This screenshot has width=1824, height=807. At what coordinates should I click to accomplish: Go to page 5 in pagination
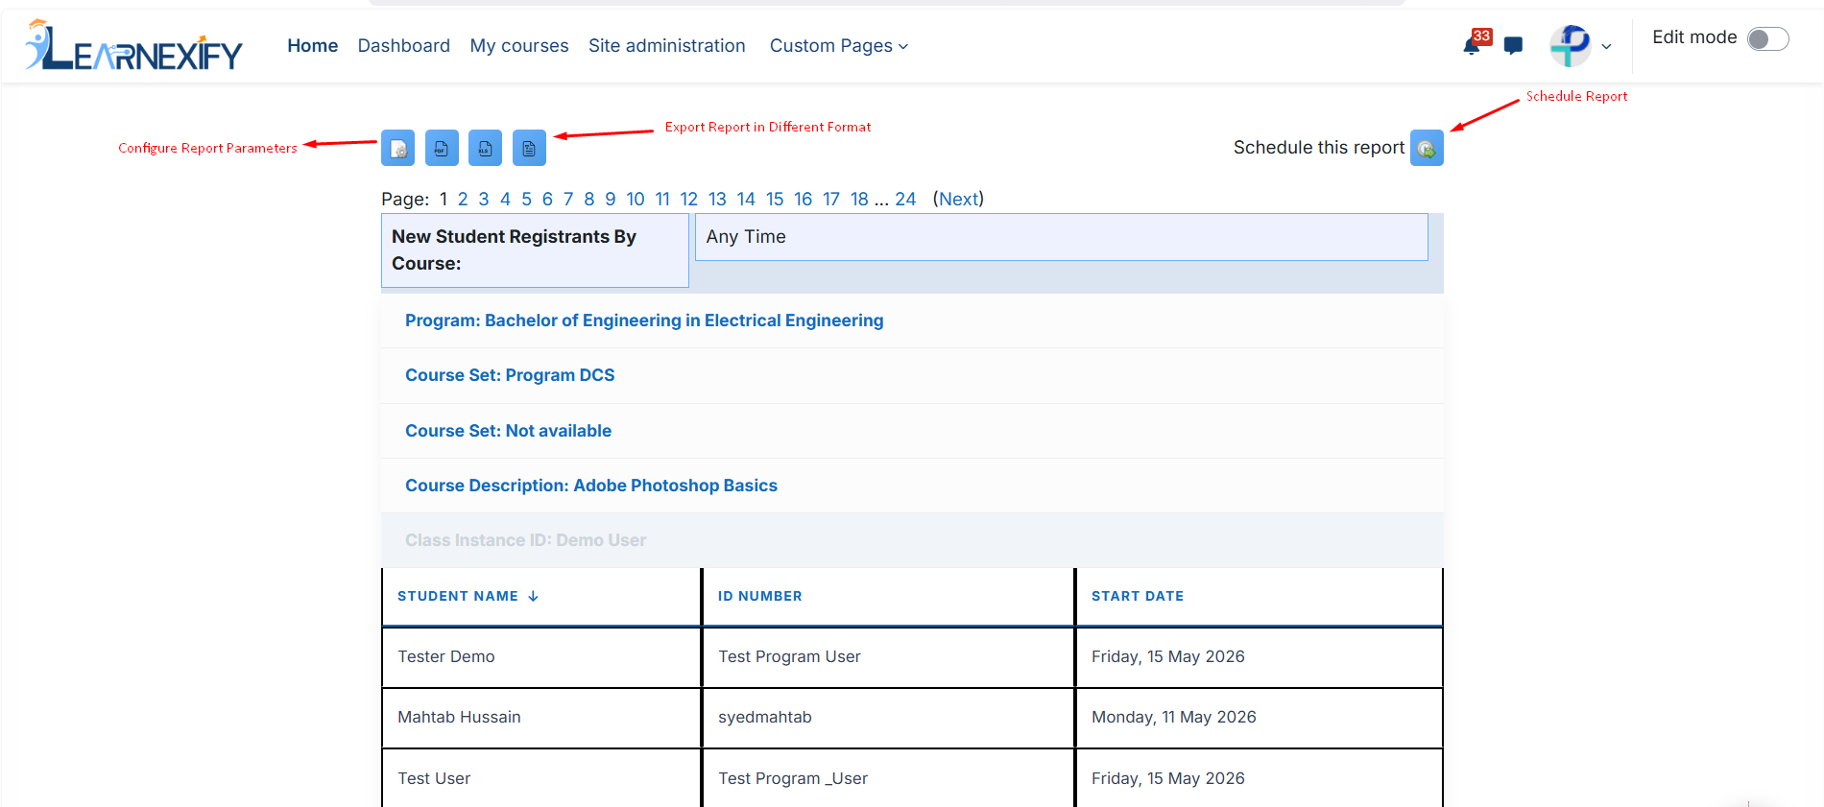(526, 199)
